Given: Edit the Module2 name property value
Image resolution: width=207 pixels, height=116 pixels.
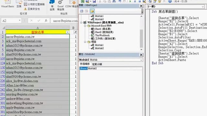Looking at the screenshot, I should click(x=115, y=68).
